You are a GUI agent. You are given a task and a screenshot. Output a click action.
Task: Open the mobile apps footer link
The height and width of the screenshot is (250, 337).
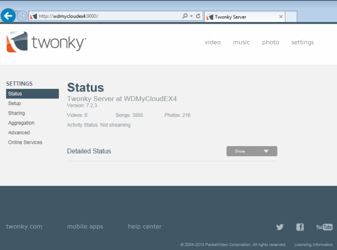pyautogui.click(x=85, y=227)
